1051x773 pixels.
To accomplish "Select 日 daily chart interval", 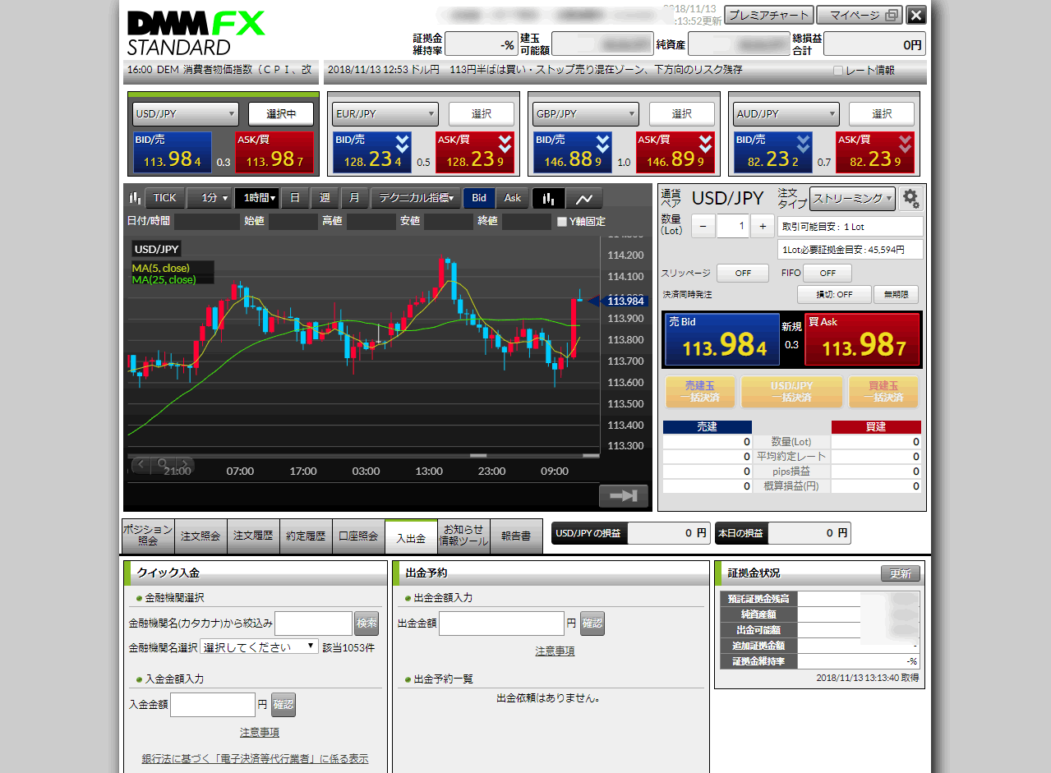I will coord(295,198).
